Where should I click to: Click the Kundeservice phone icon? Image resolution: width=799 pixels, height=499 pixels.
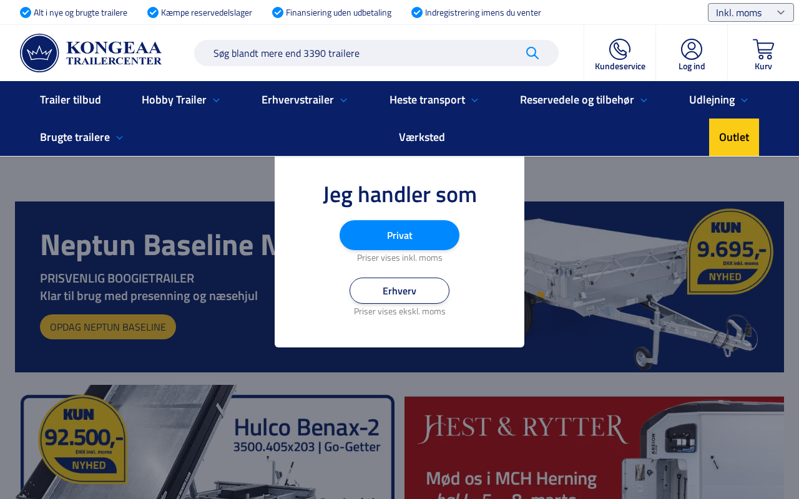(620, 49)
